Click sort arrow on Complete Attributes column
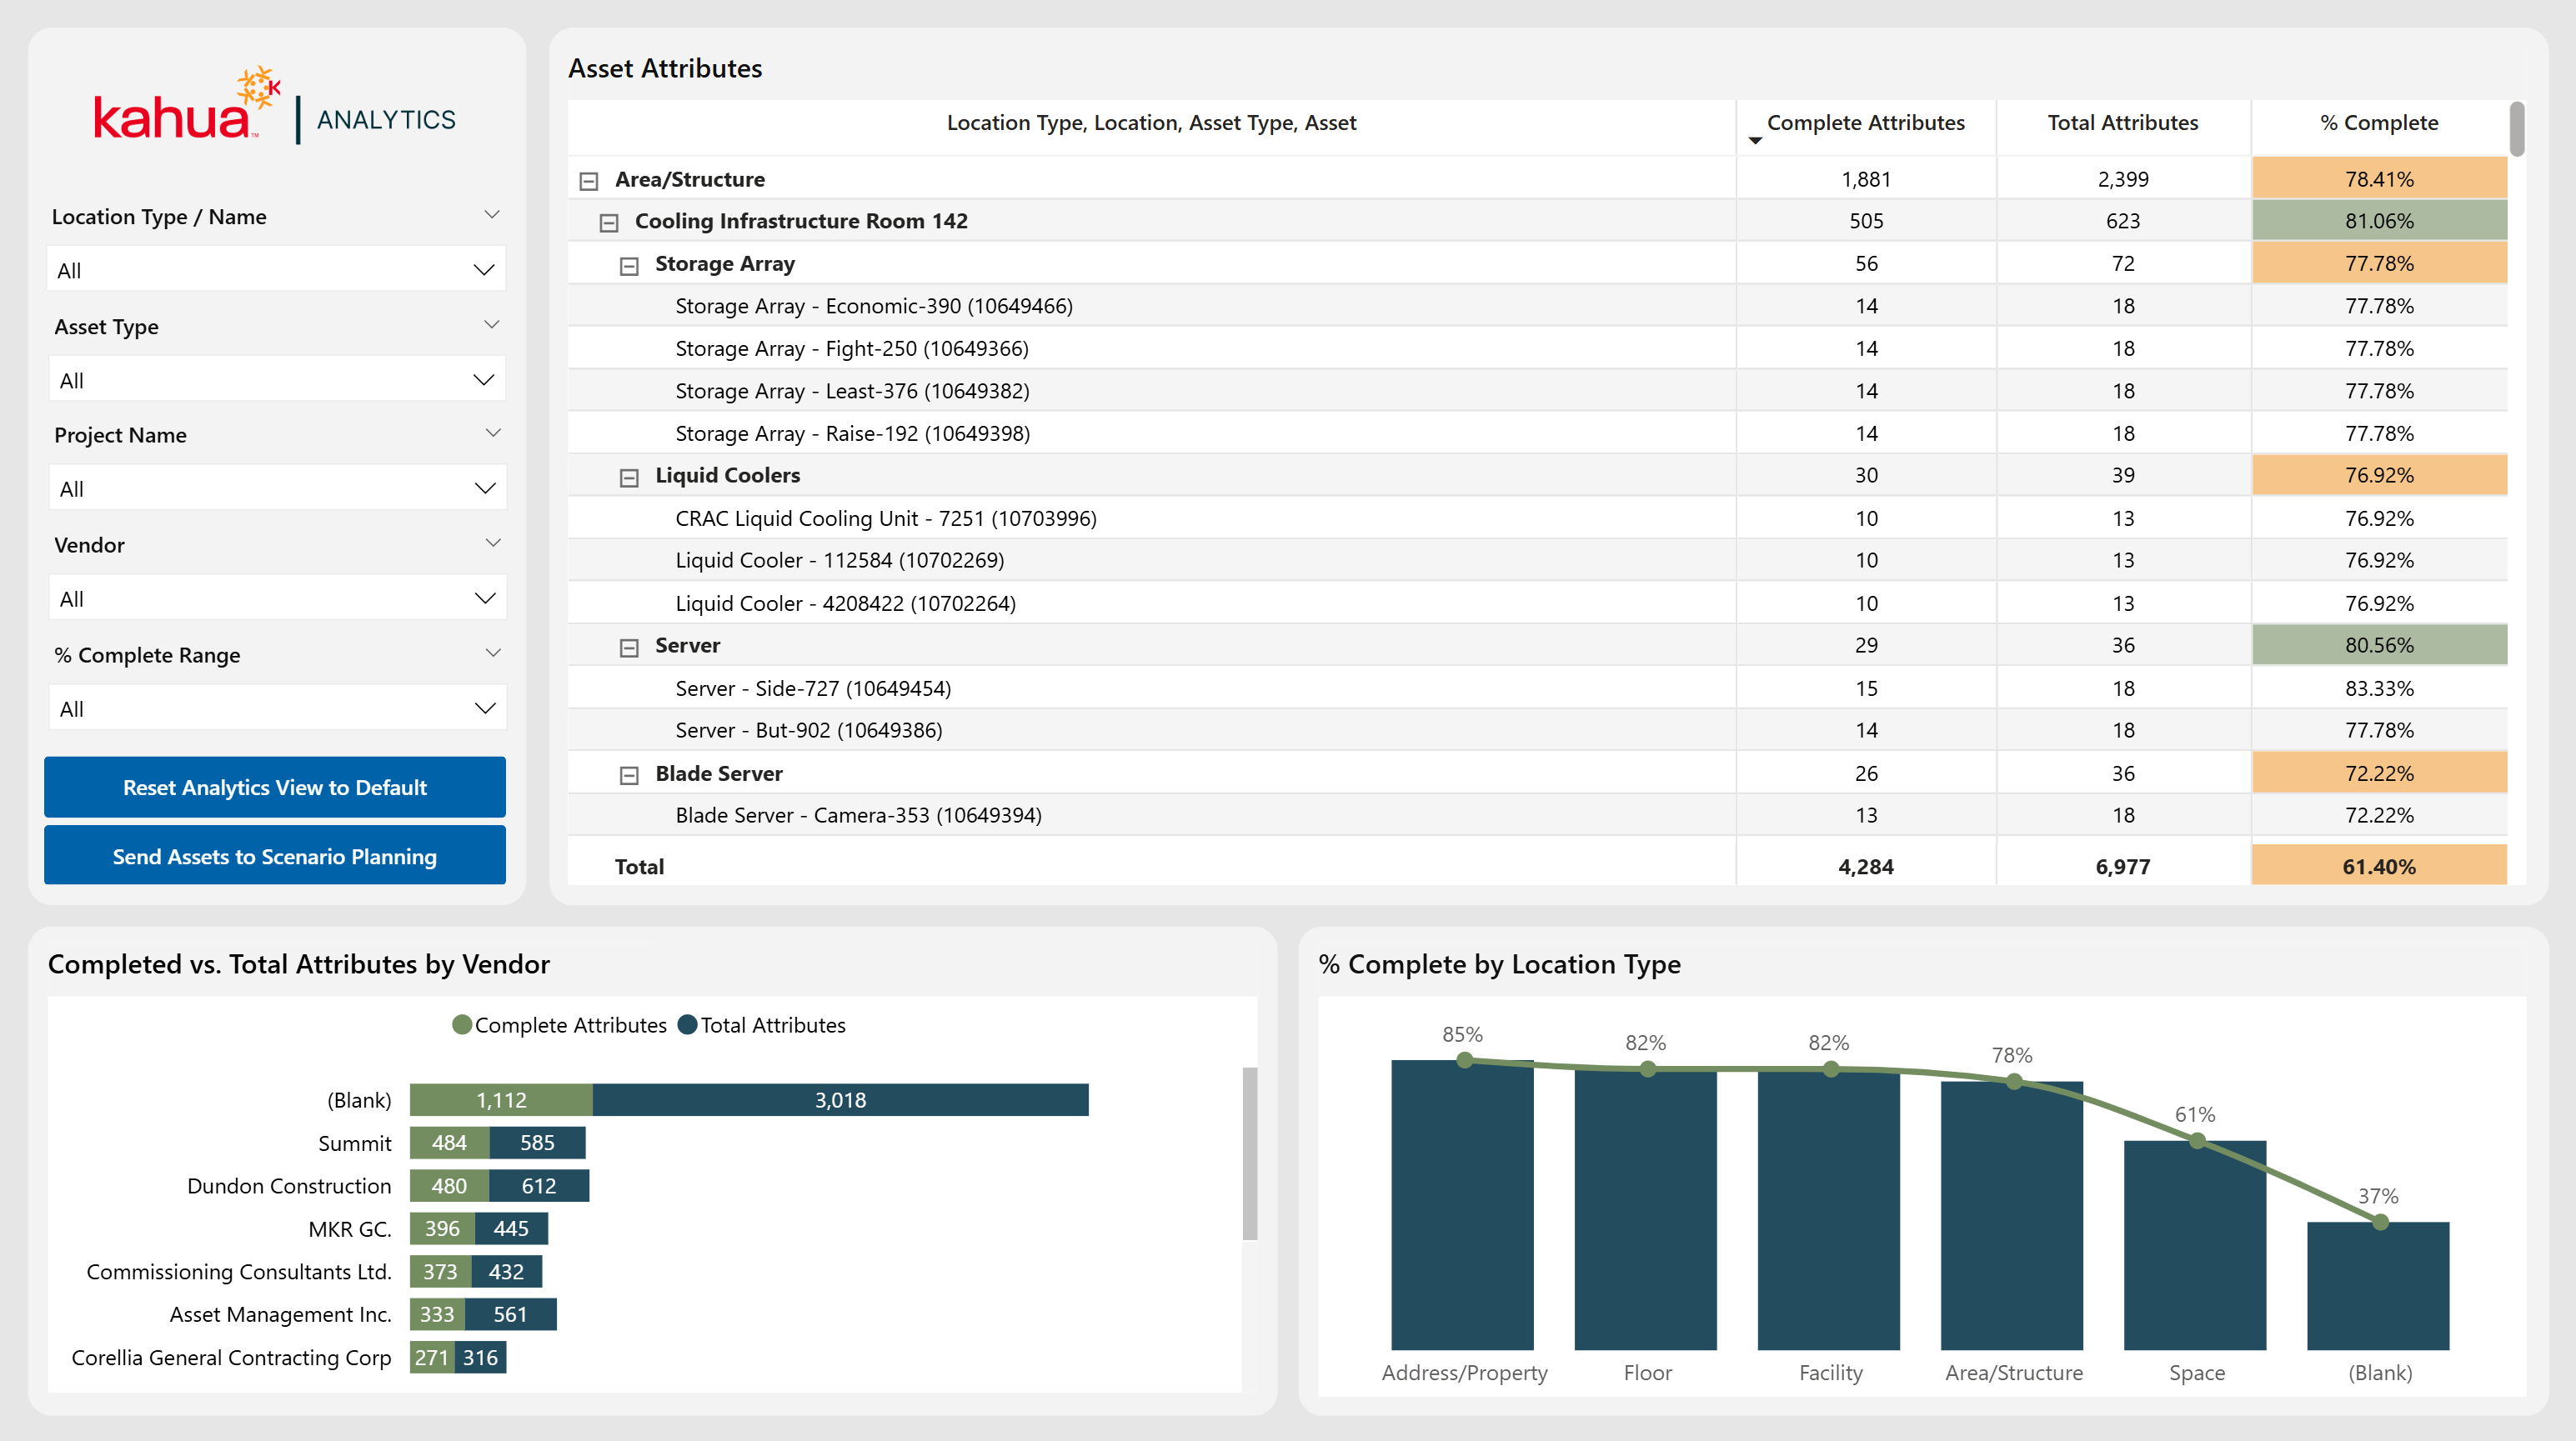 click(1755, 141)
